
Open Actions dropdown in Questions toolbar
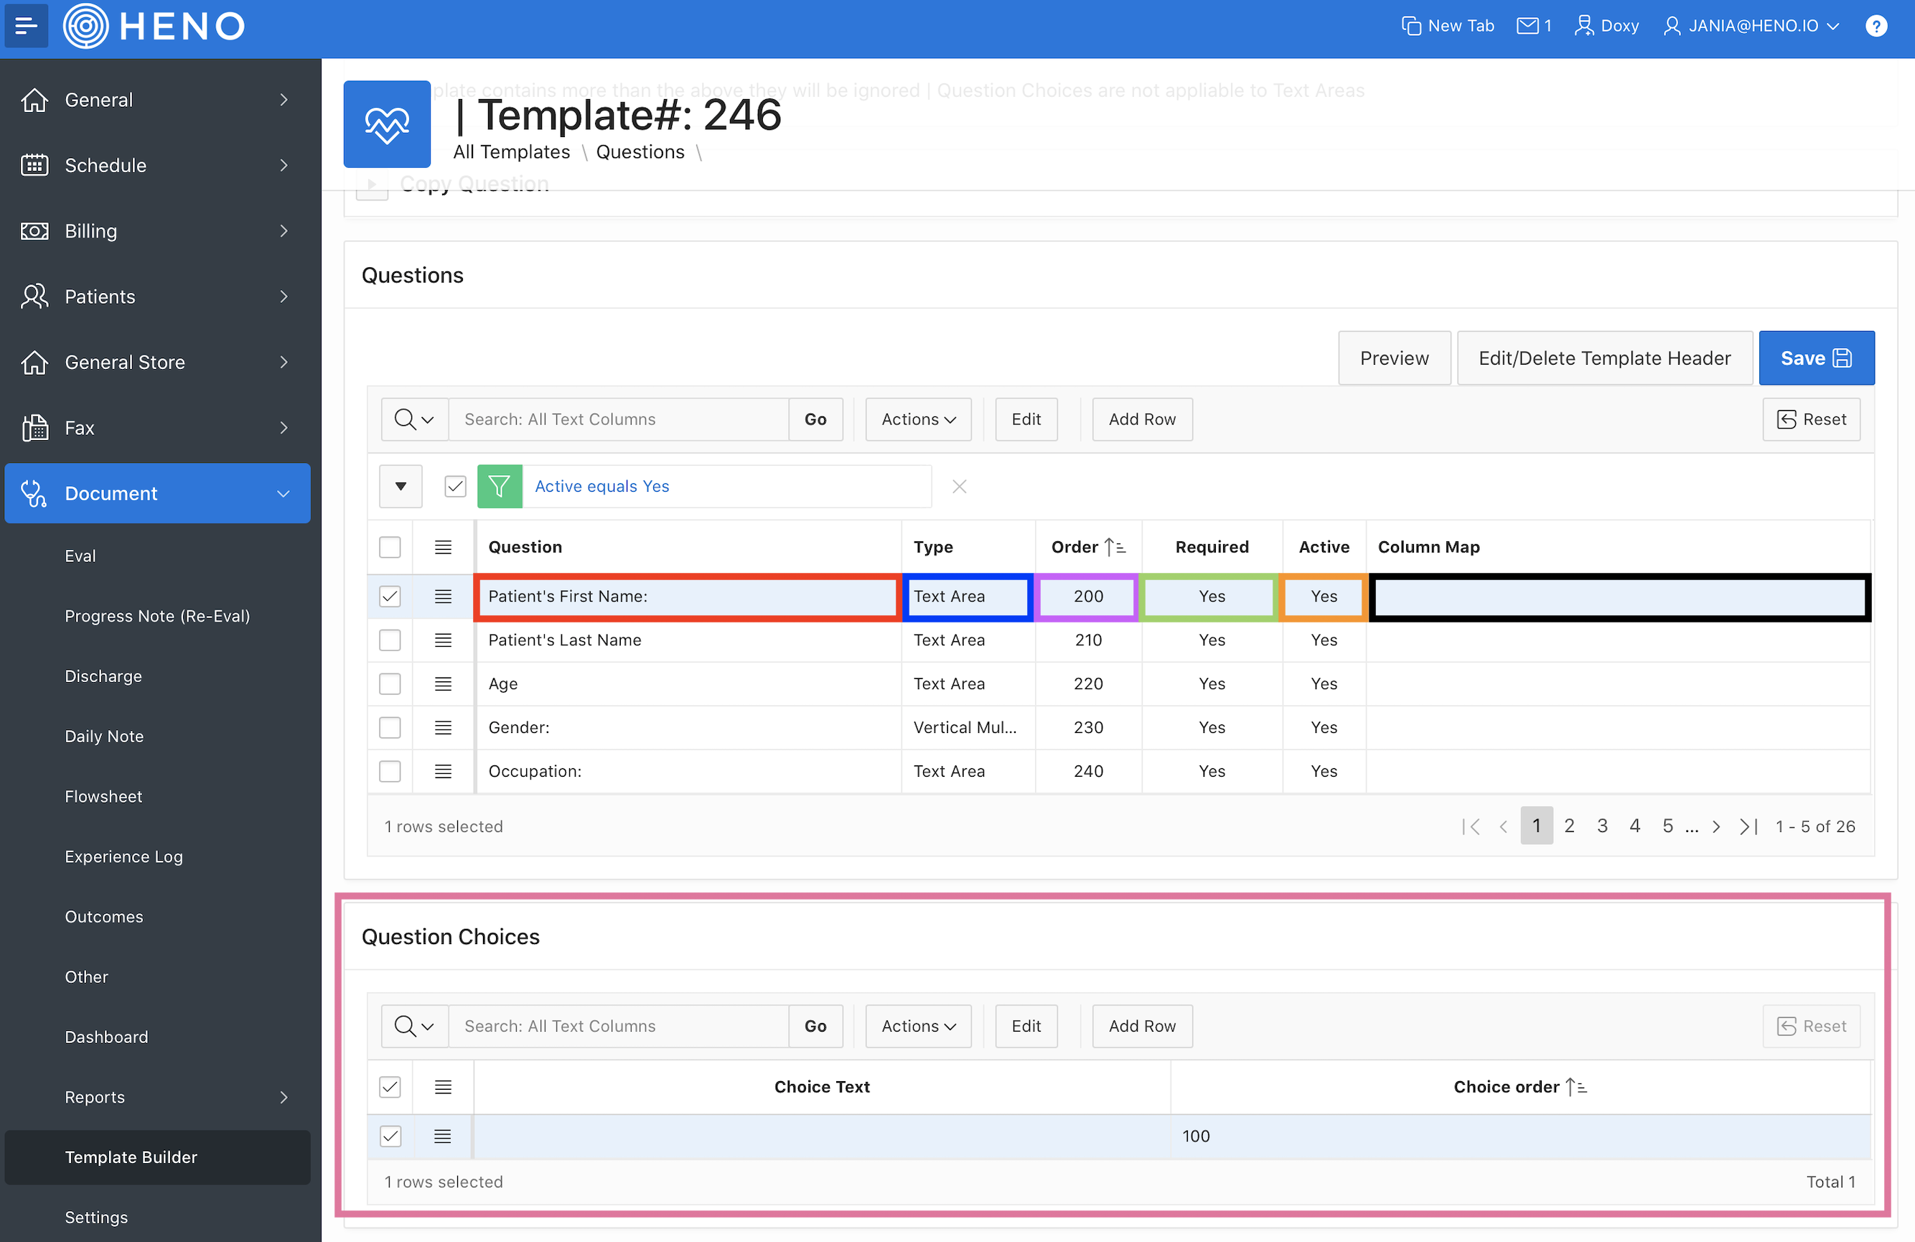tap(917, 419)
